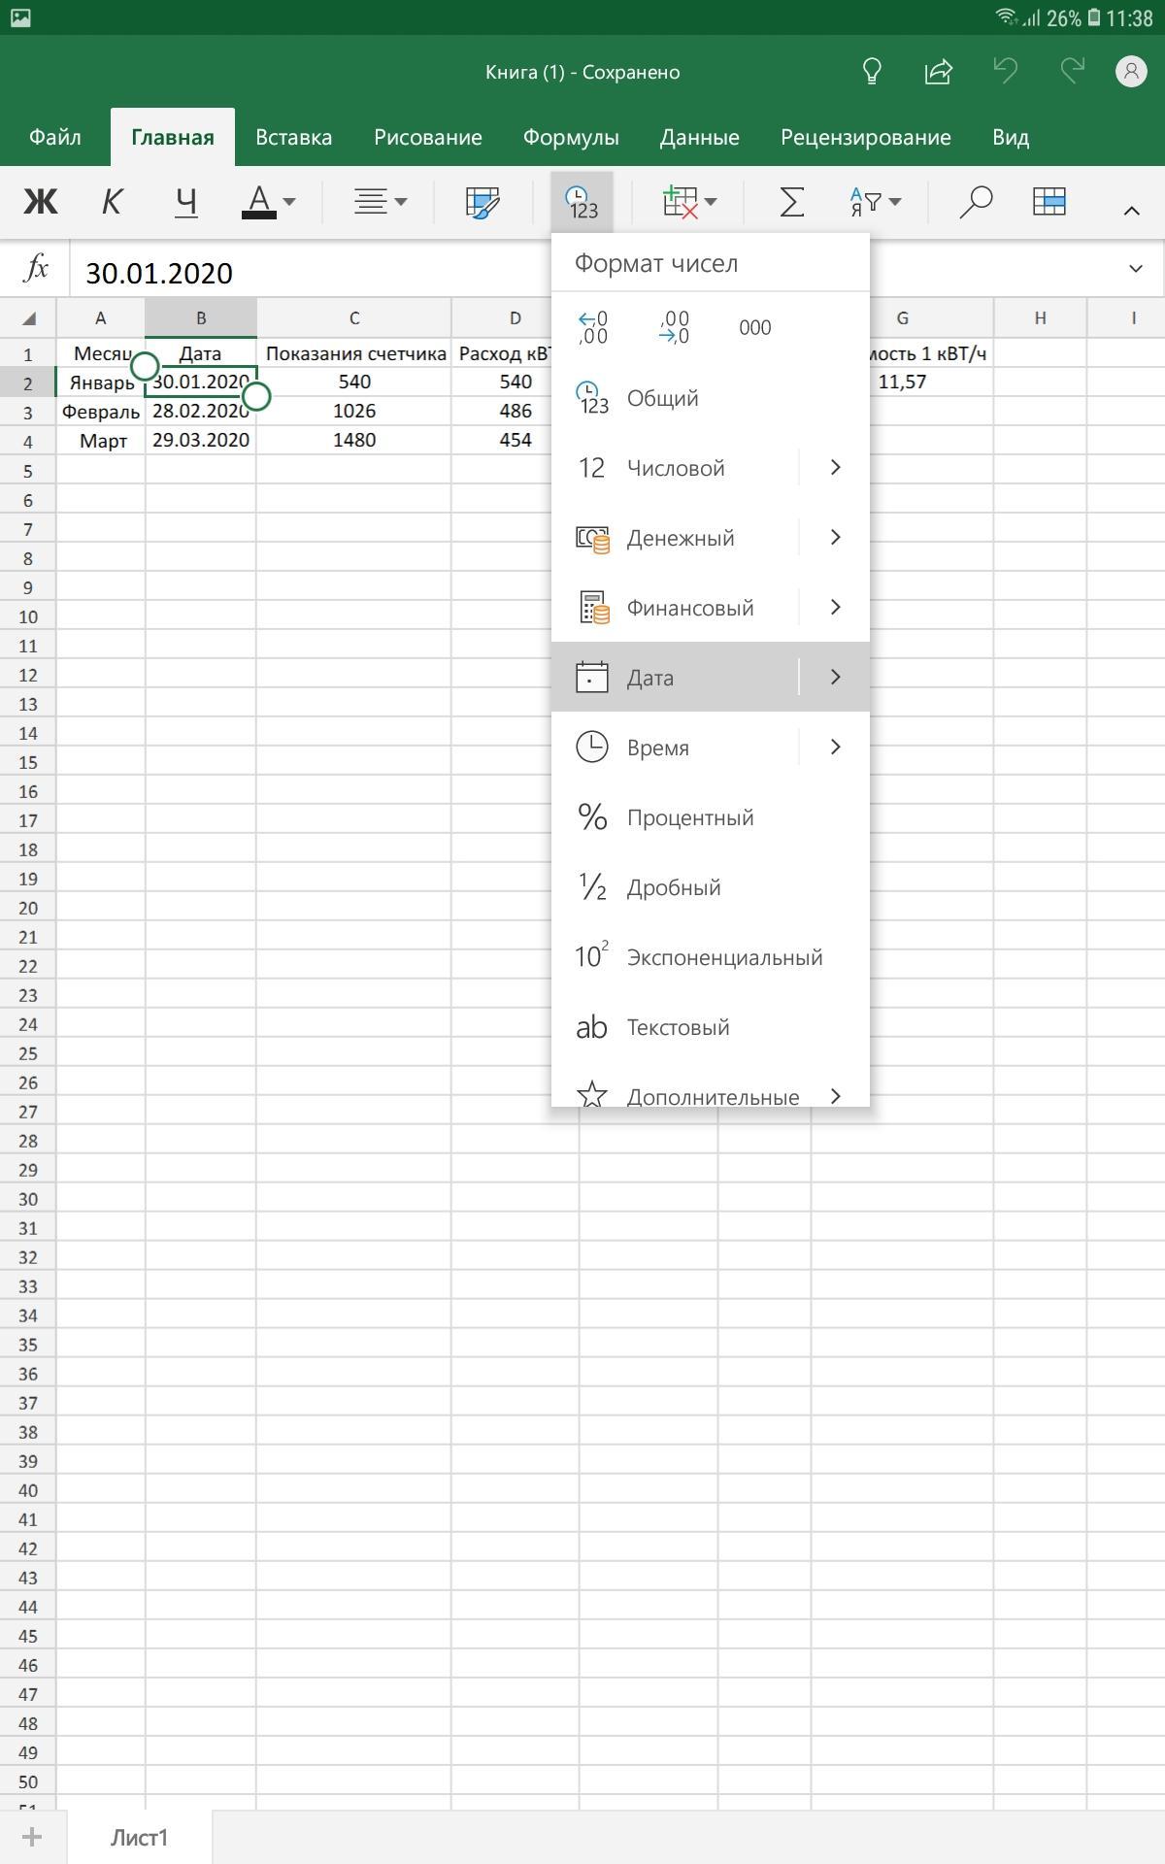
Task: Choose the Дробный number format
Action: (x=711, y=887)
